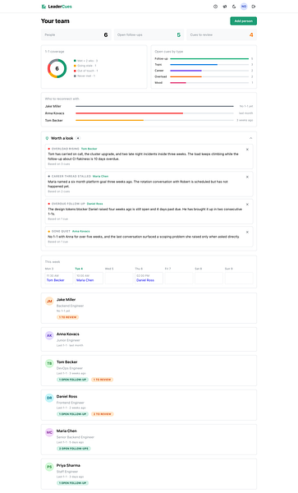Click the empty Wed 5 calendar slot
The height and width of the screenshot is (493, 298).
[119, 278]
